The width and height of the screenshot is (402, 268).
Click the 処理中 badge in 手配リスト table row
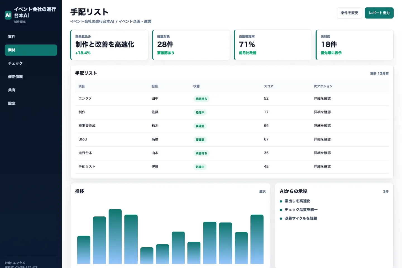200,167
